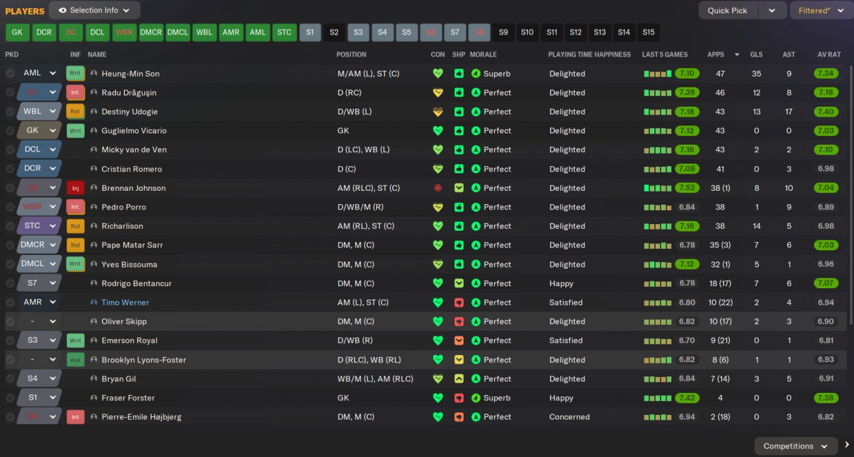
Task: Toggle picked checkmark for Pierre-Emile Højbjerg
Action: (10, 417)
